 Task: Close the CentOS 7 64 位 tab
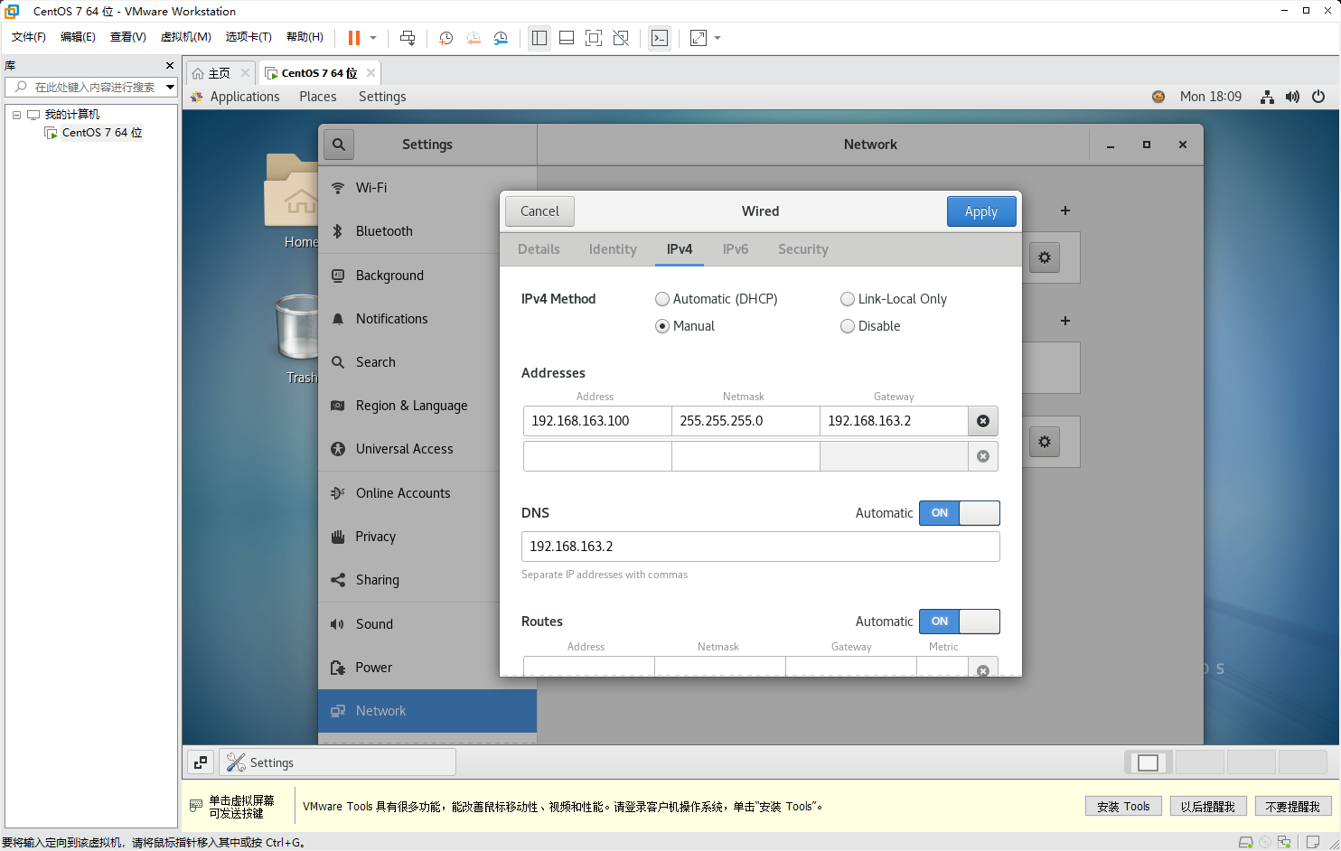click(x=370, y=73)
